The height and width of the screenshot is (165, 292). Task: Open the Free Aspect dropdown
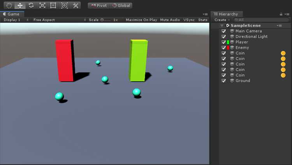tap(60, 20)
